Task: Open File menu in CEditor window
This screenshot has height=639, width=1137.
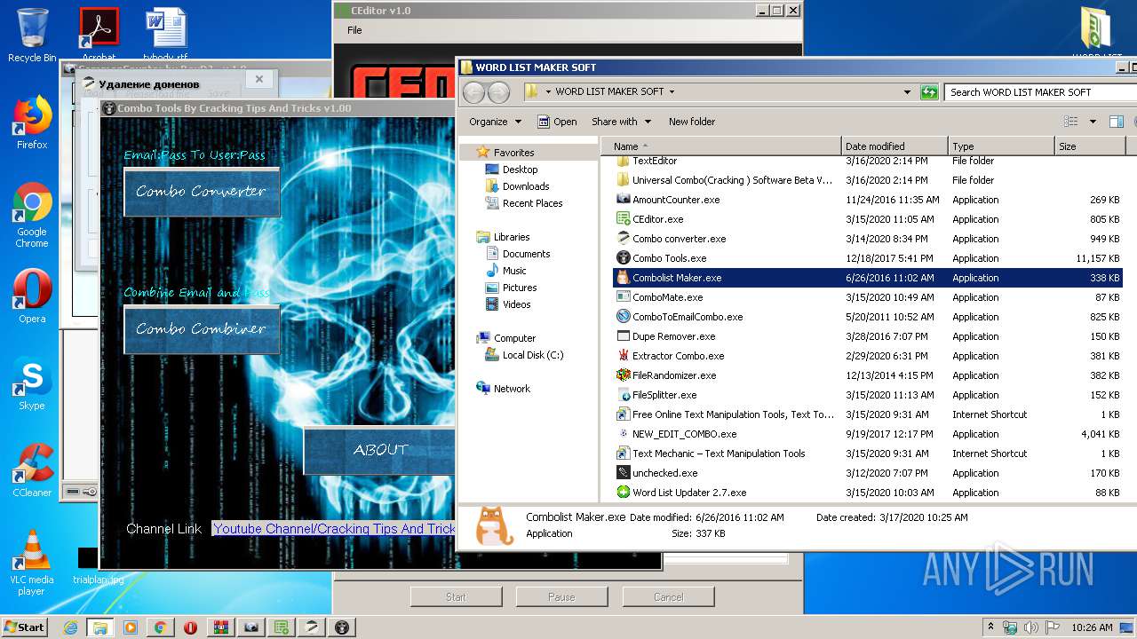Action: pos(354,30)
